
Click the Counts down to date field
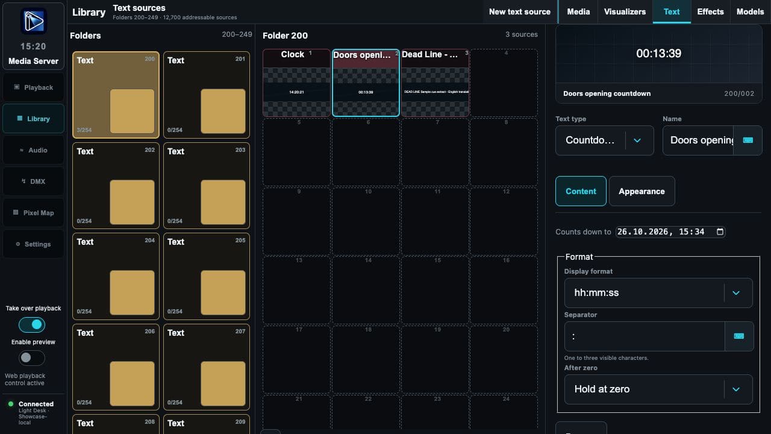[x=670, y=231]
